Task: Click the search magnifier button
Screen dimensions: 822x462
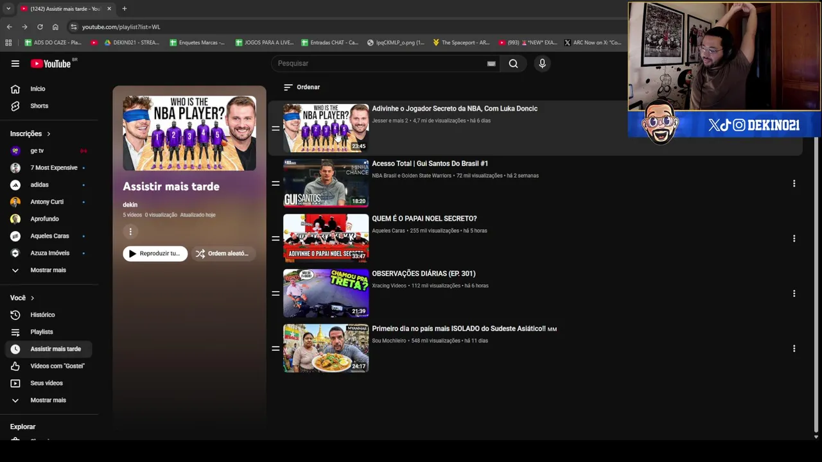Action: click(x=513, y=64)
